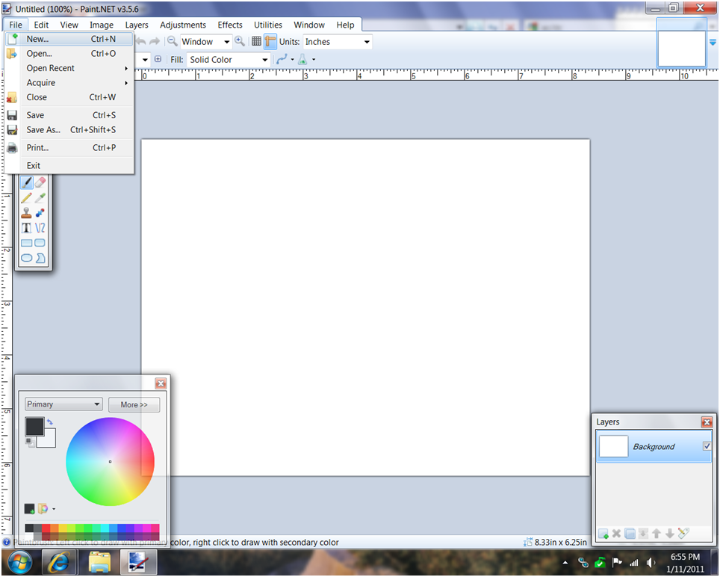
Task: Select the Ellipse shape tool
Action: [27, 257]
